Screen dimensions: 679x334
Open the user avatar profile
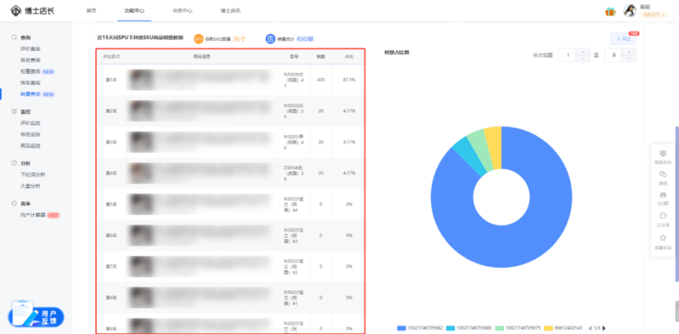(x=629, y=10)
